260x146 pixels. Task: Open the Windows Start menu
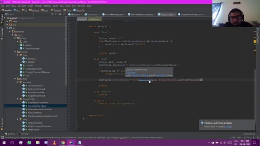tap(4, 142)
